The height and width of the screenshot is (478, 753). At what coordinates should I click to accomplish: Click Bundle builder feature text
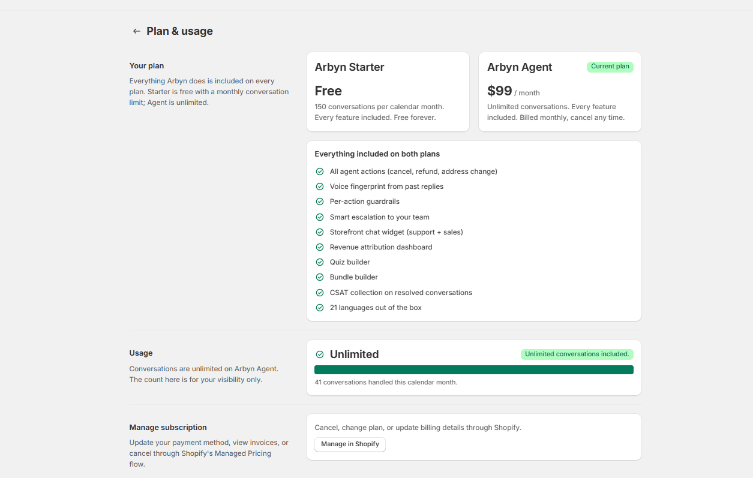pyautogui.click(x=354, y=277)
